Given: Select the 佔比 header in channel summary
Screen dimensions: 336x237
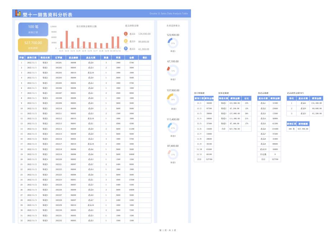Looking at the screenshot, I should click(247, 98).
